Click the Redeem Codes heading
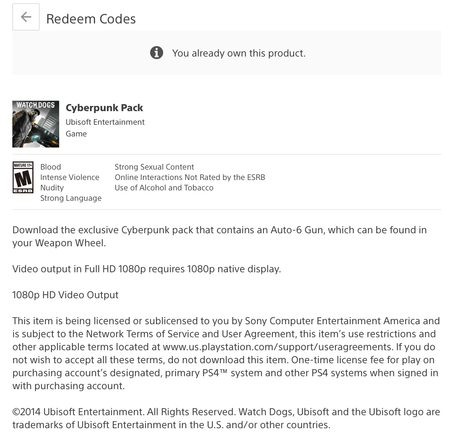The height and width of the screenshot is (447, 451). click(x=91, y=19)
